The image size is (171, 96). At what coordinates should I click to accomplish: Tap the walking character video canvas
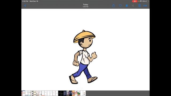[85, 50]
